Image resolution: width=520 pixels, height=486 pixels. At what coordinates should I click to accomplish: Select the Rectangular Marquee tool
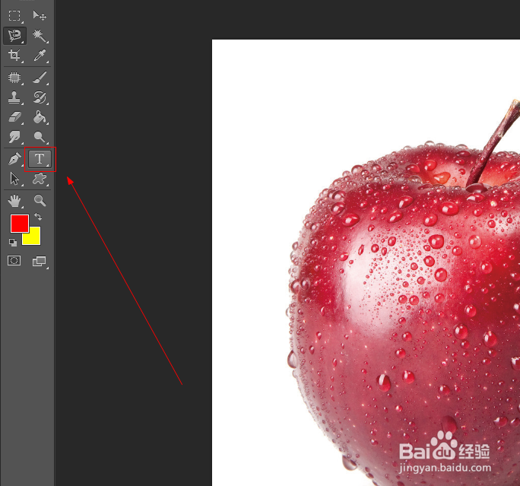coord(14,16)
